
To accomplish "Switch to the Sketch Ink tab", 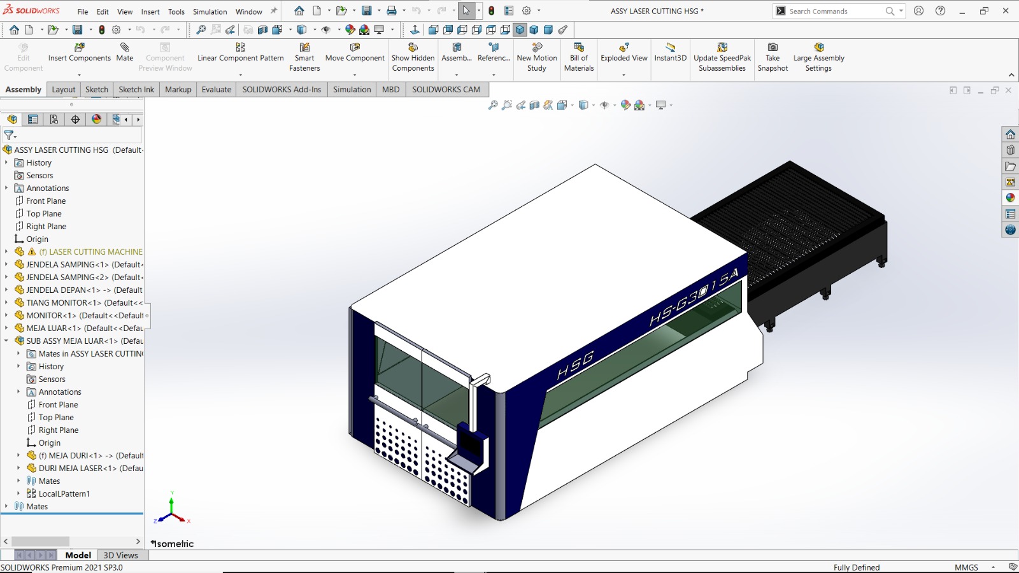I will 136,90.
